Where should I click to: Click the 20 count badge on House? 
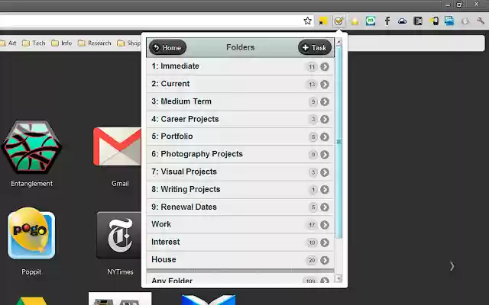coord(312,260)
